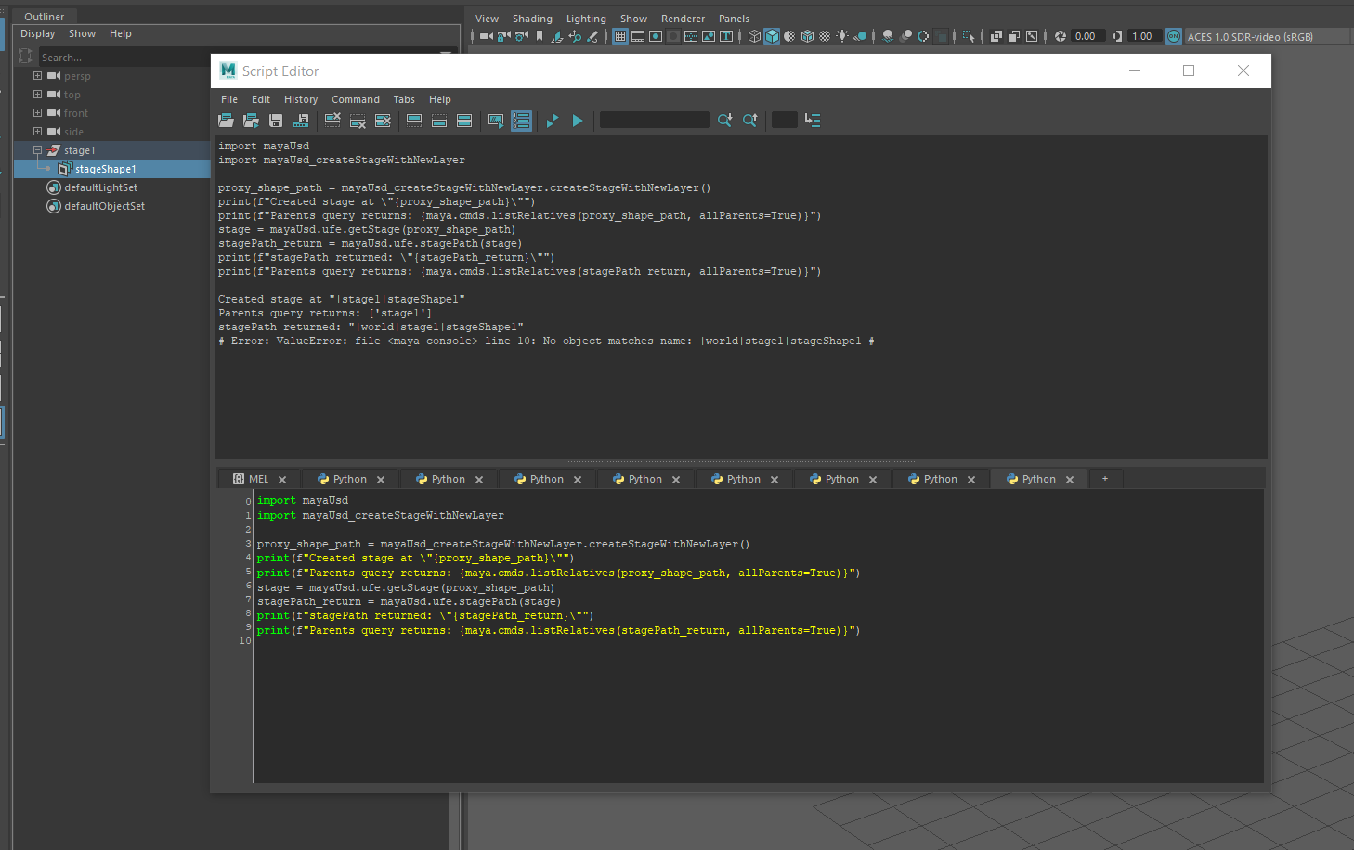1354x850 pixels.
Task: Switch to the MEL tab
Action: point(257,478)
